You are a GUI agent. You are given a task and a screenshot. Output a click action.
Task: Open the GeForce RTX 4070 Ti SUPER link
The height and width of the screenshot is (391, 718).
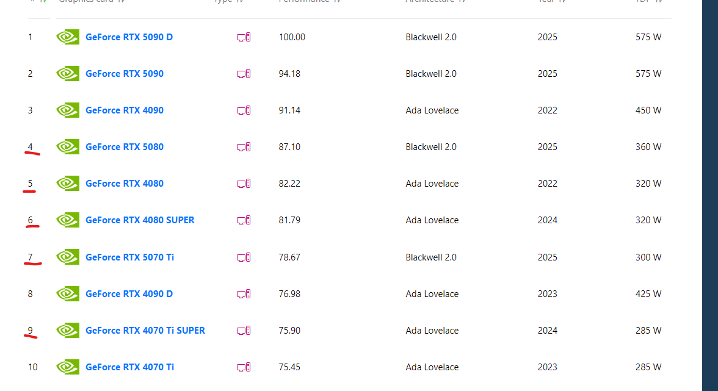(x=145, y=330)
